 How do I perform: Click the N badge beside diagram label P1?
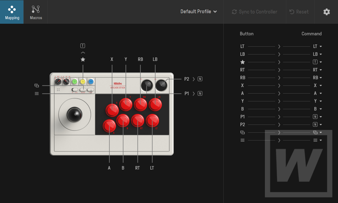(x=200, y=94)
